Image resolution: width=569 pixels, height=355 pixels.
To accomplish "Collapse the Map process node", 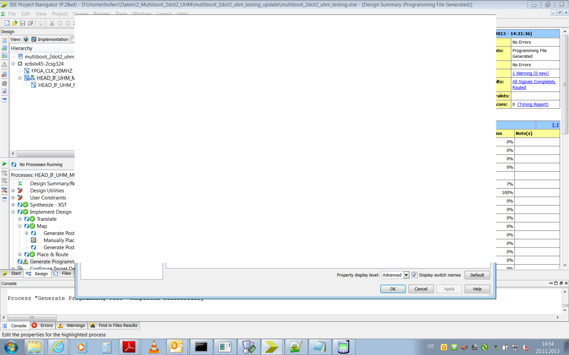I will click(20, 226).
